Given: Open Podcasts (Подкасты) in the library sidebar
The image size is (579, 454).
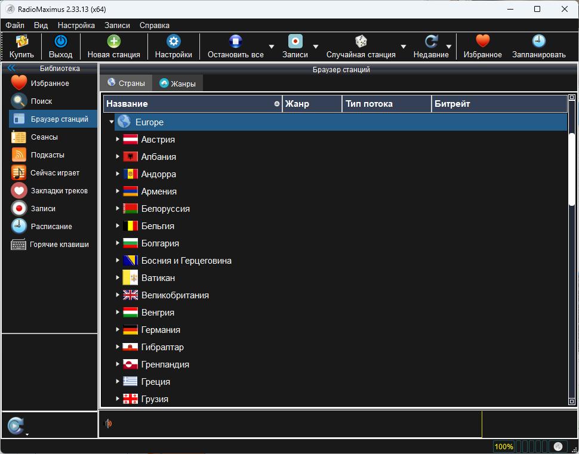Looking at the screenshot, I should click(x=47, y=155).
